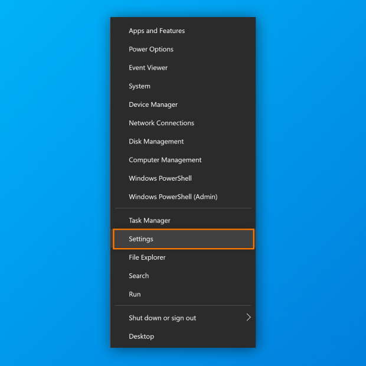
Task: Open Task Manager
Action: click(x=149, y=220)
